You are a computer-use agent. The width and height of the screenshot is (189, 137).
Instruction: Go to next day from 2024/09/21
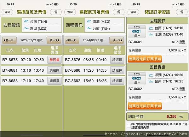coord(54,40)
